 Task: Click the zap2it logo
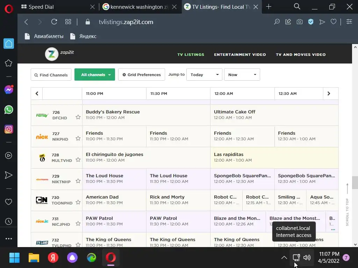[59, 54]
